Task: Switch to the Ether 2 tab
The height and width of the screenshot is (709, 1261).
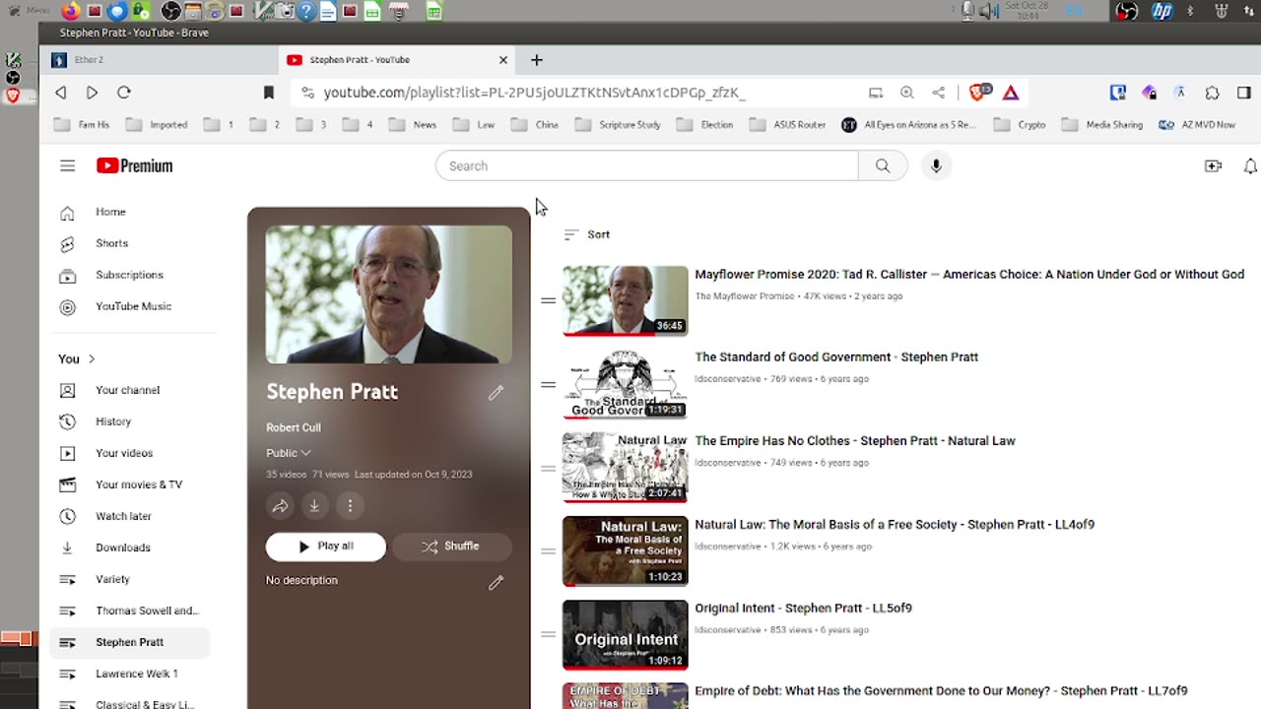Action: point(159,60)
